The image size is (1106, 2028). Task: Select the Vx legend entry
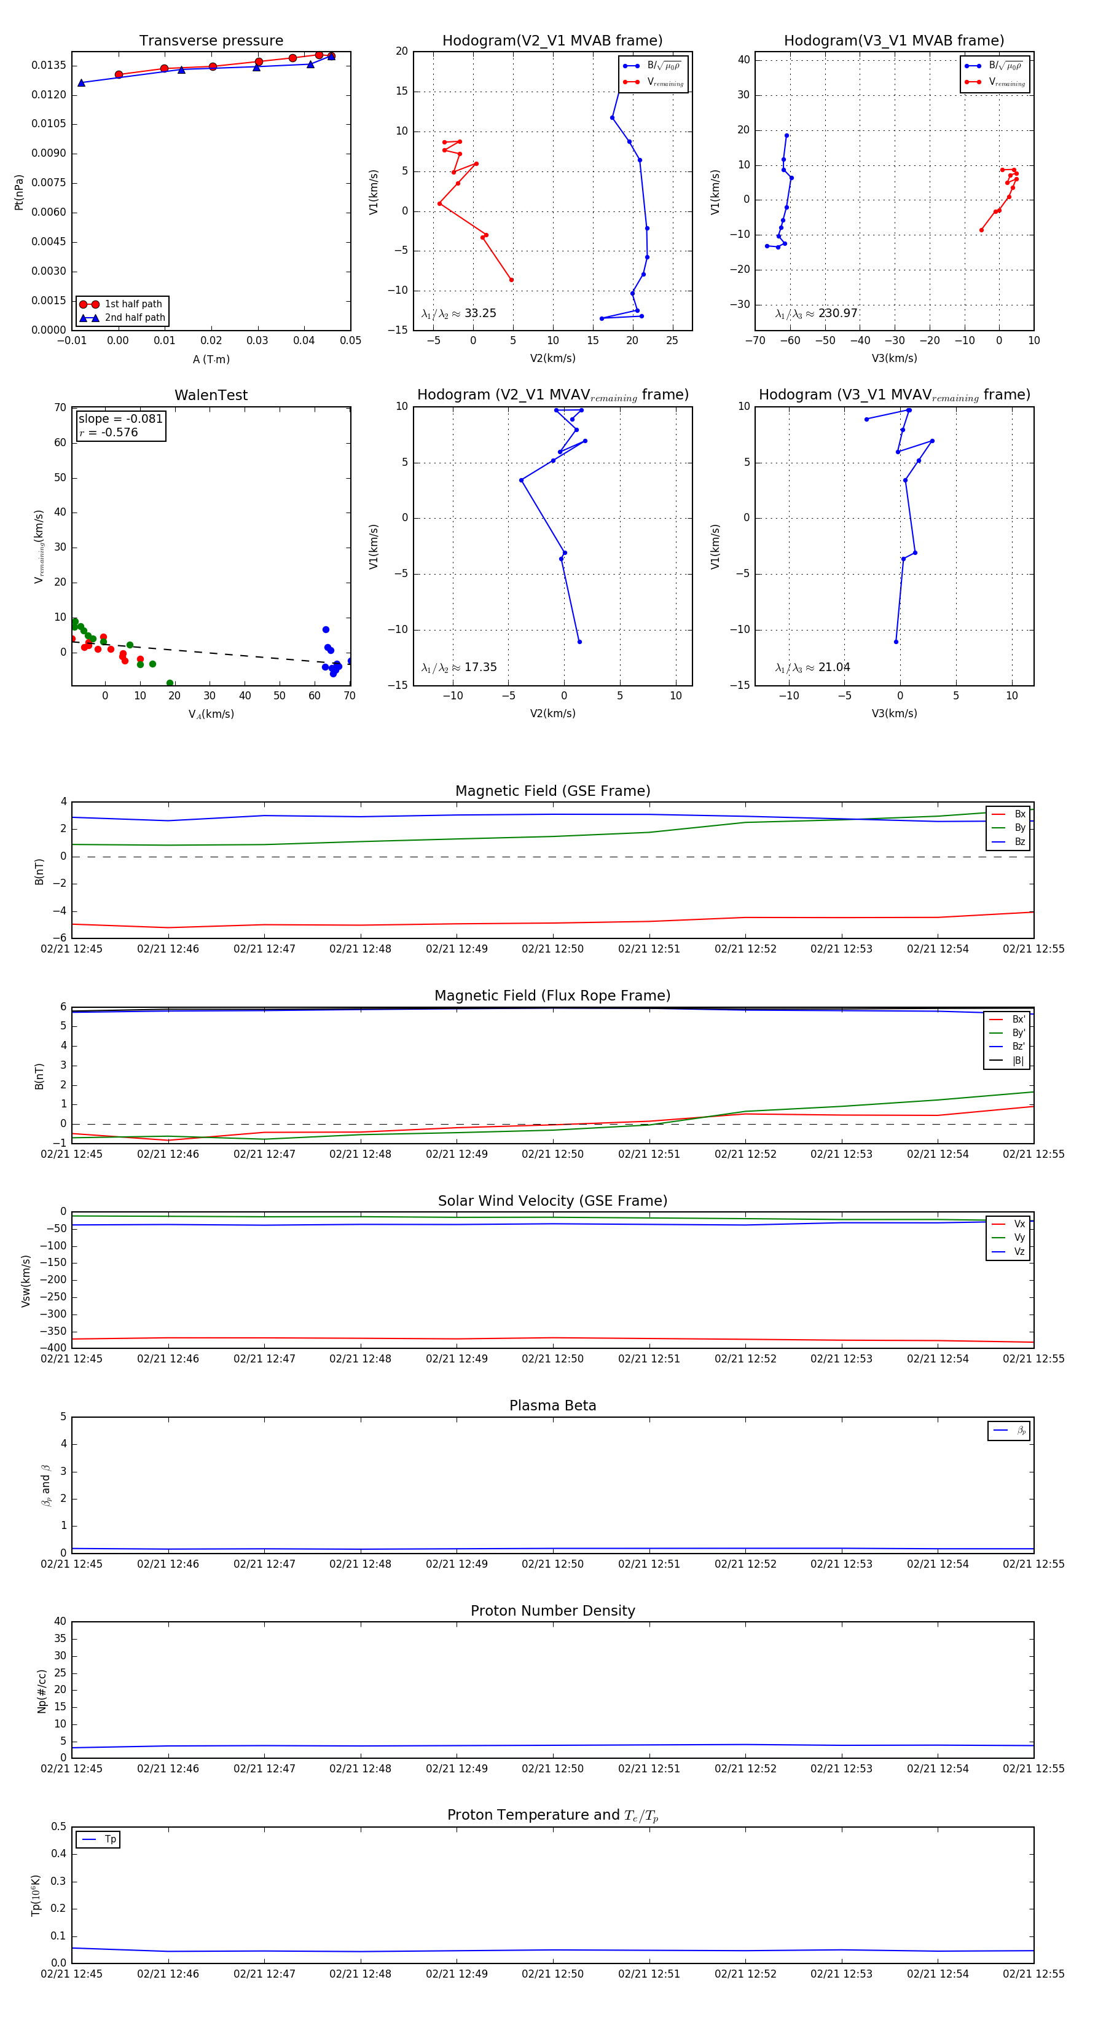click(1008, 1224)
